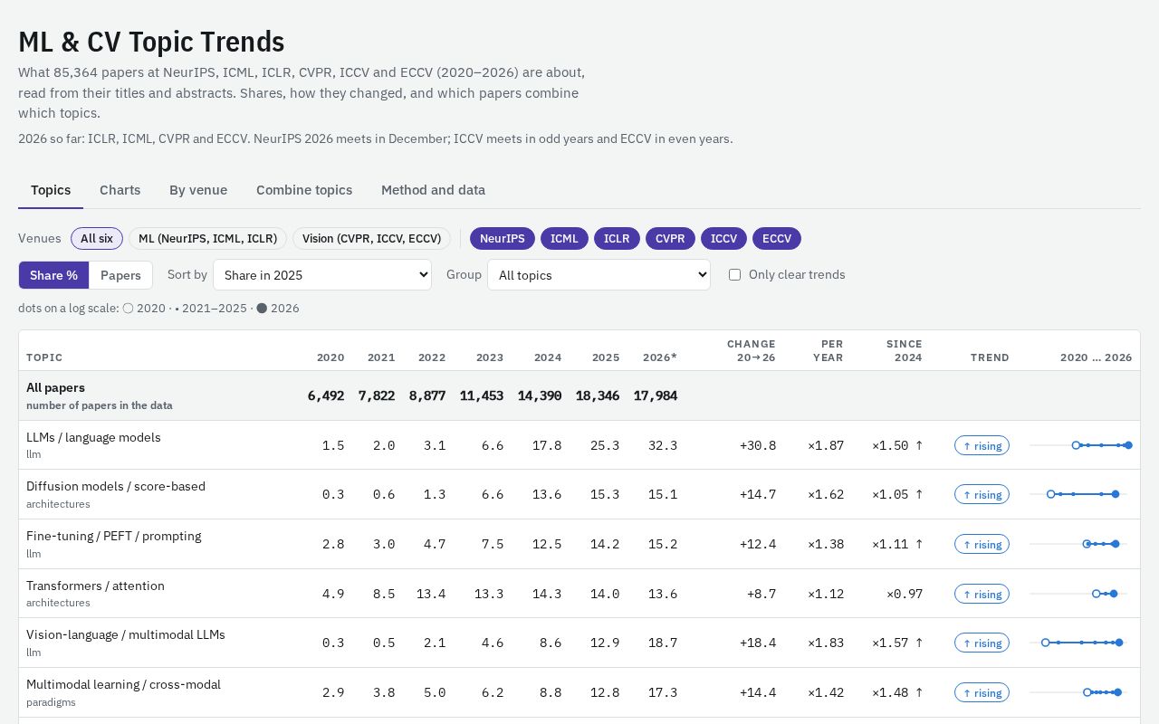Click the 32.3 value in the LLMs row
Image resolution: width=1159 pixels, height=724 pixels.
[x=663, y=445]
